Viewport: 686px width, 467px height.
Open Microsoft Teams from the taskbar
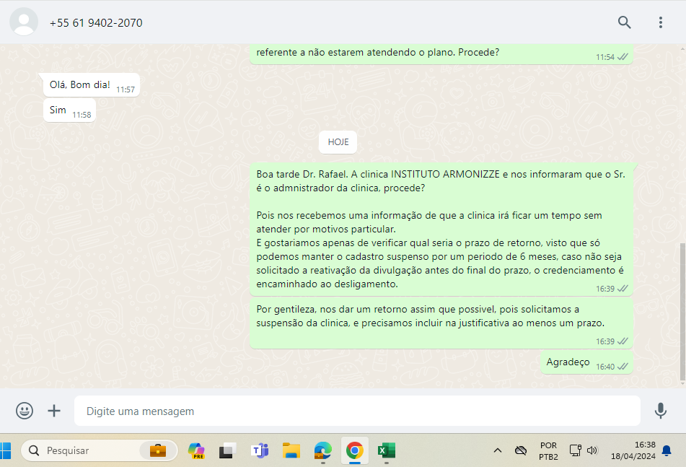(260, 450)
